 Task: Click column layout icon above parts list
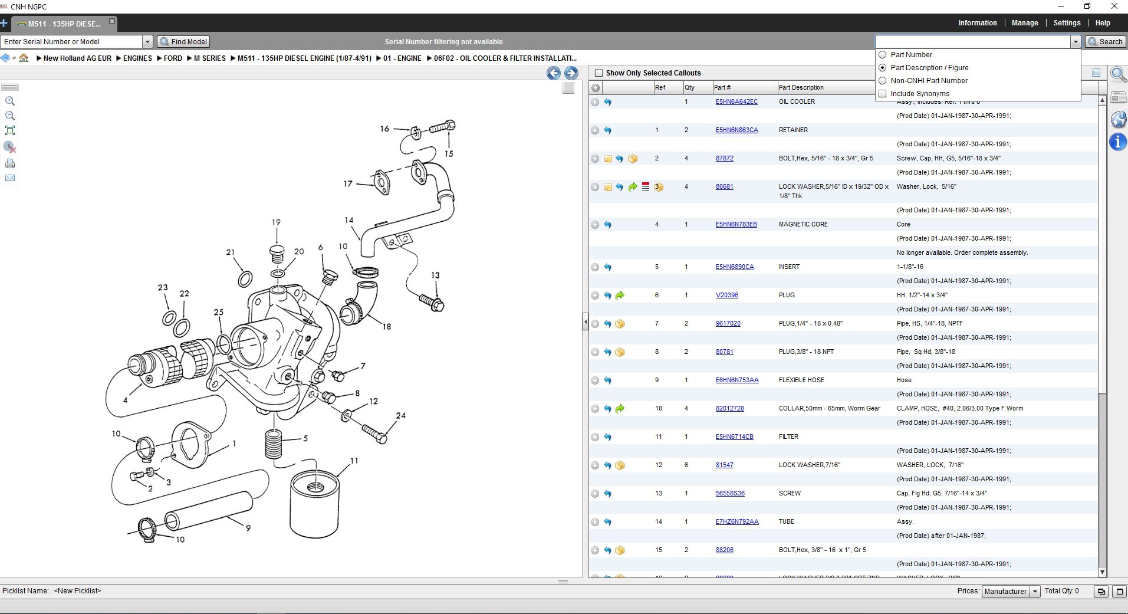pyautogui.click(x=1096, y=73)
